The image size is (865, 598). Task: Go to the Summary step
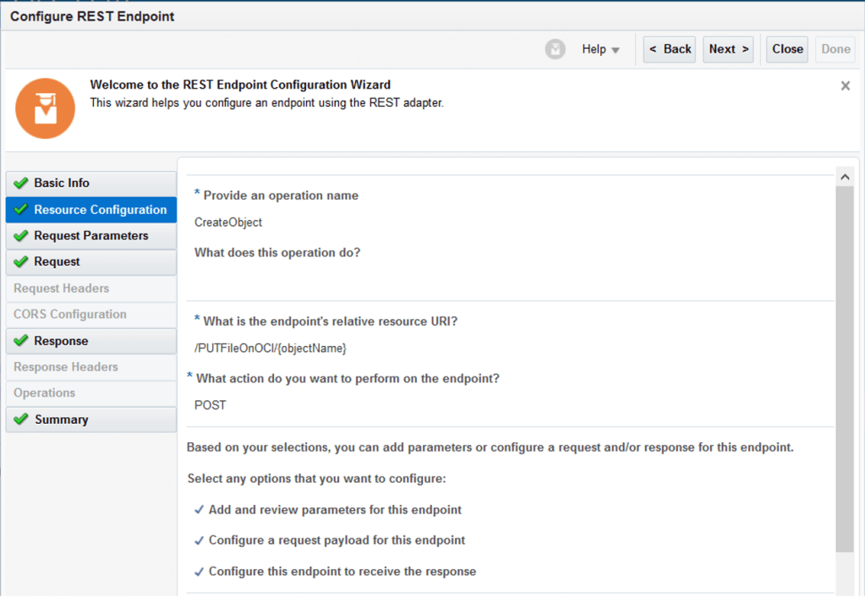[61, 420]
